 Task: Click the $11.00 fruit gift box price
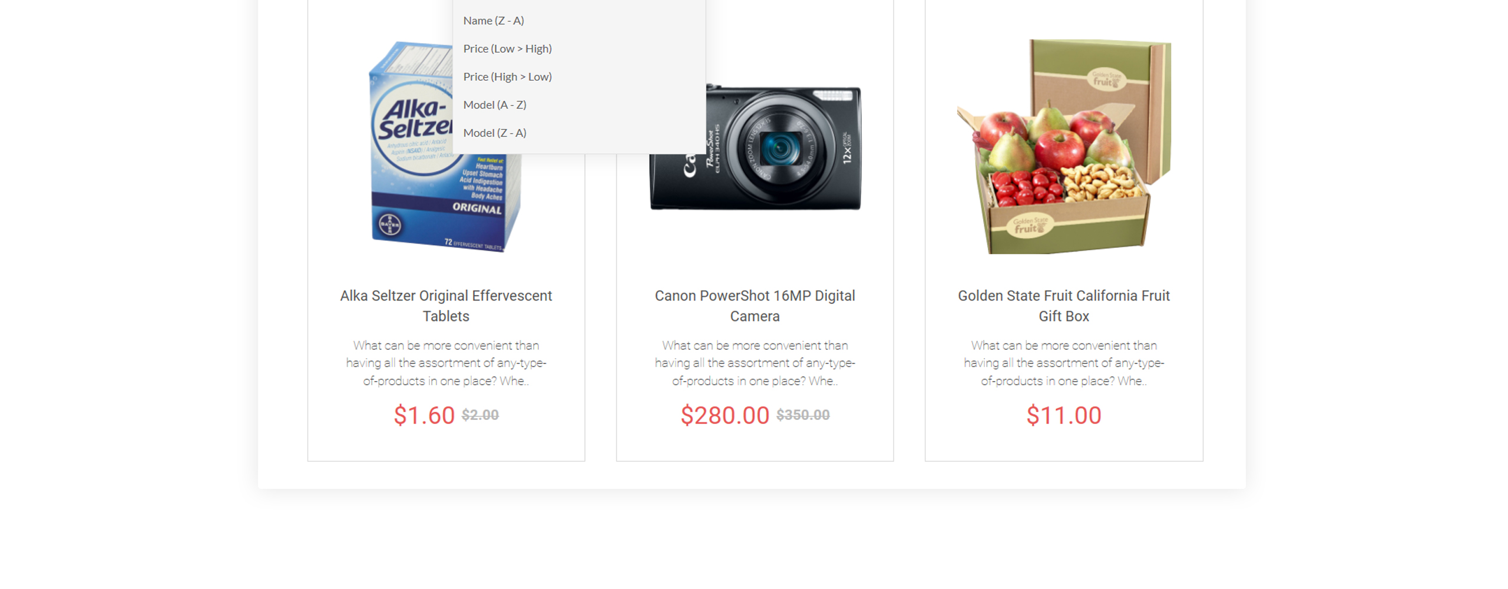pos(1063,415)
